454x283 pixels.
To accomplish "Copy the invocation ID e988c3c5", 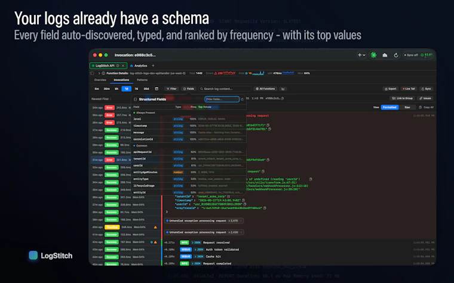I will point(283,98).
